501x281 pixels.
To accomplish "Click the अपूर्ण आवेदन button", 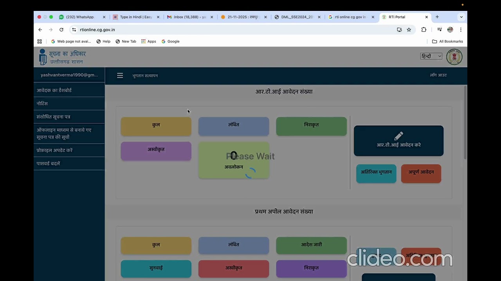I will 421,174.
